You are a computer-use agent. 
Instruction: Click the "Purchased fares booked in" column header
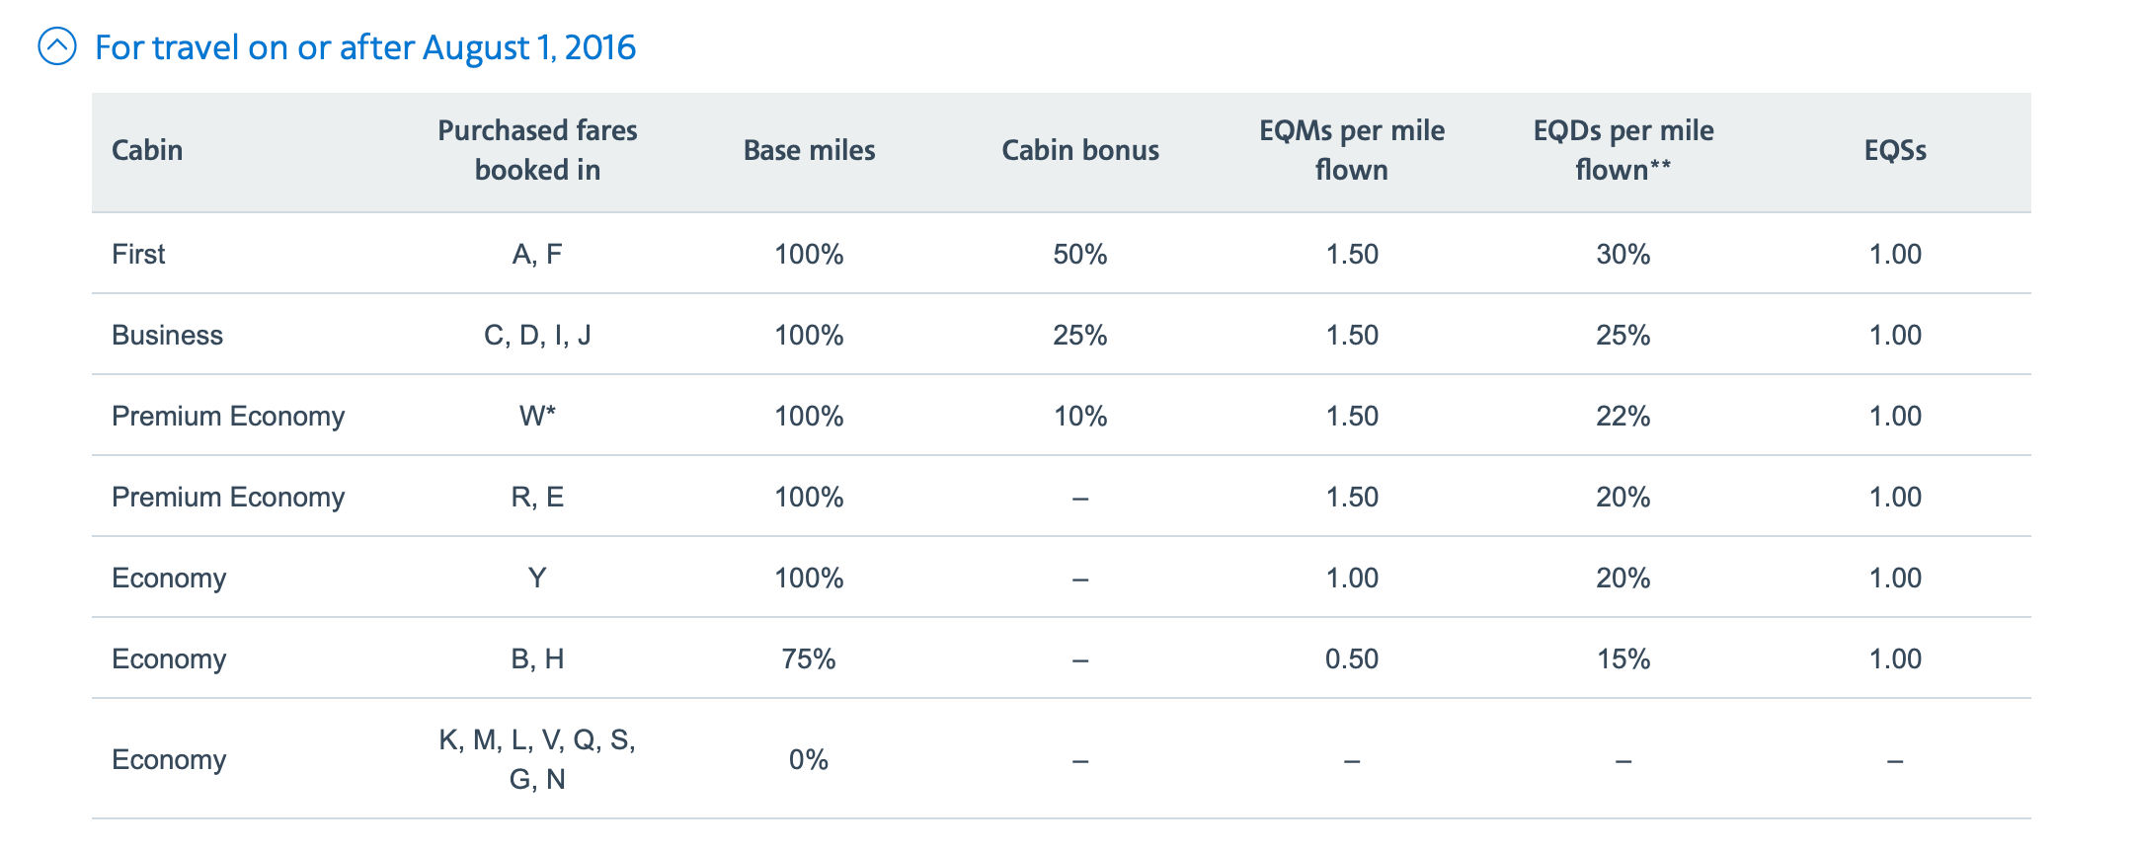tap(537, 150)
